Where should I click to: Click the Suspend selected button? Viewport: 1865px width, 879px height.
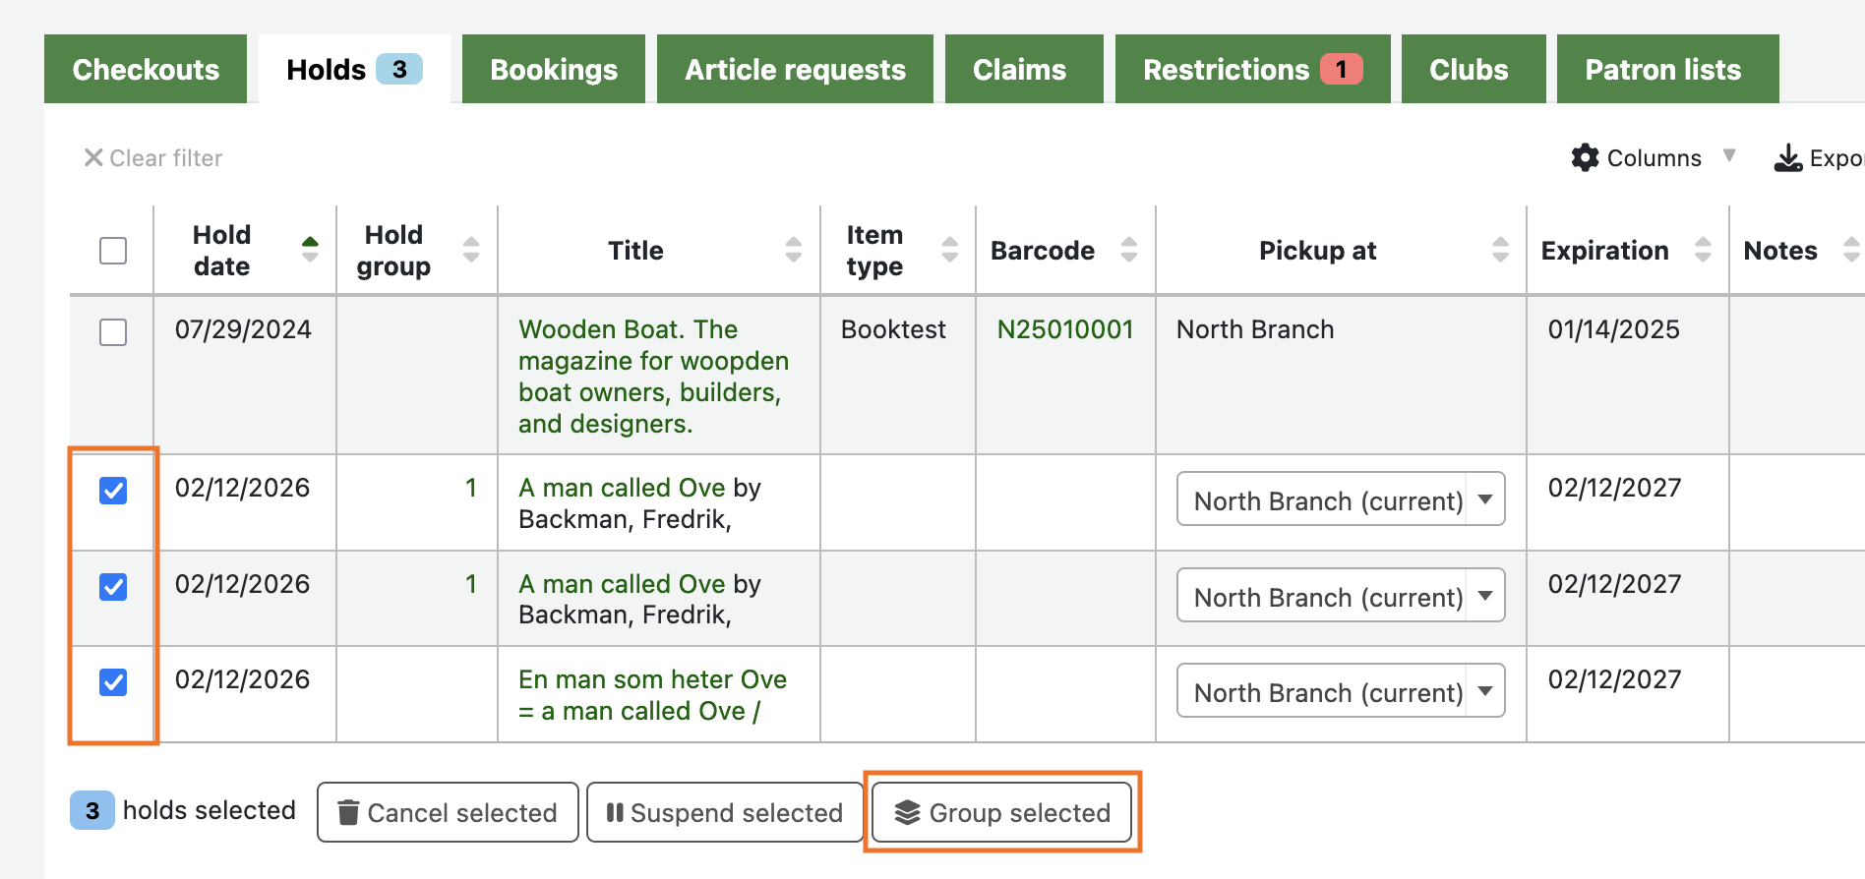(724, 812)
